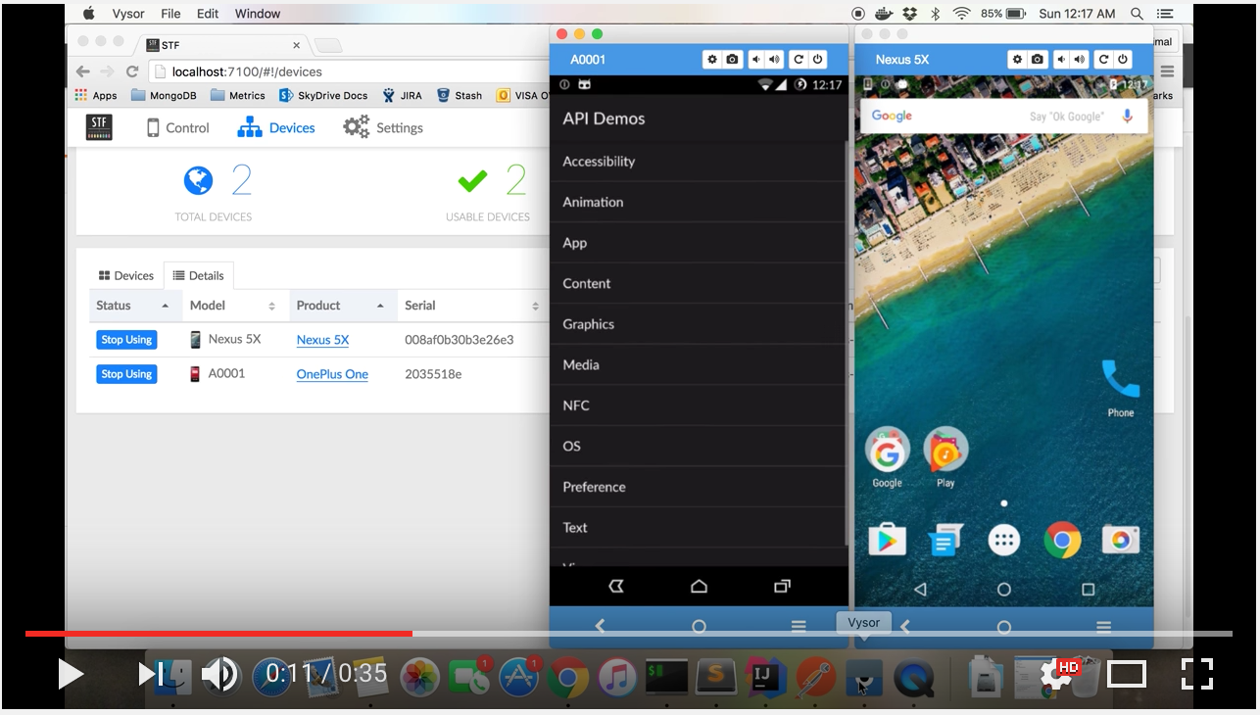Open Play folder on Nexus 5X
1260x715 pixels.
pos(945,457)
